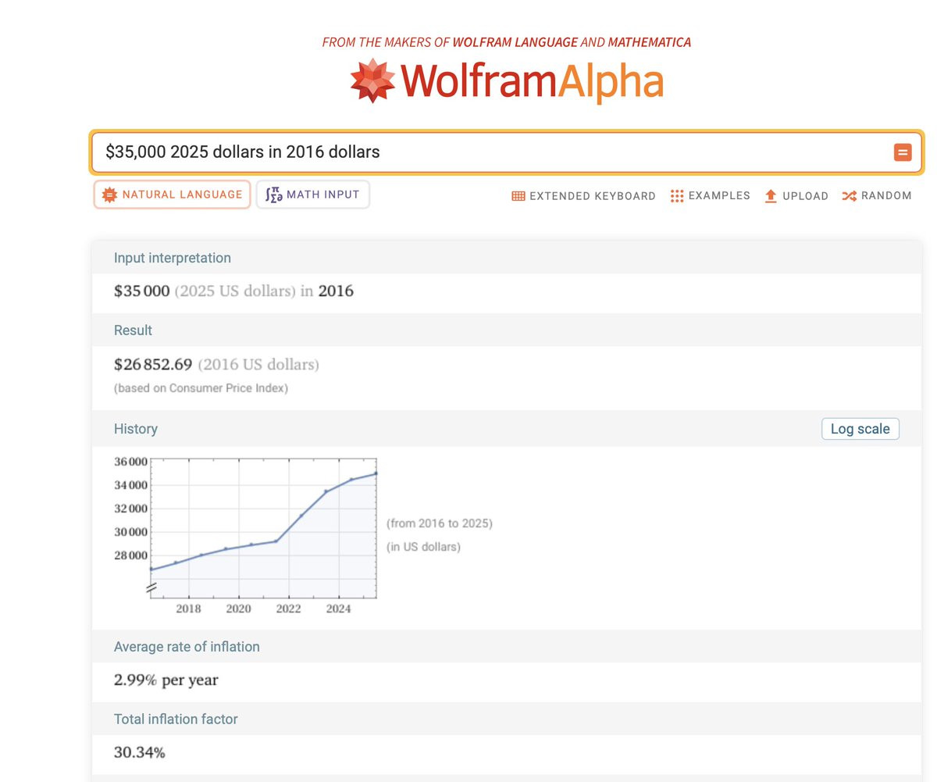Click the $35 000 interpretation text
This screenshot has height=782, width=937.
click(141, 291)
